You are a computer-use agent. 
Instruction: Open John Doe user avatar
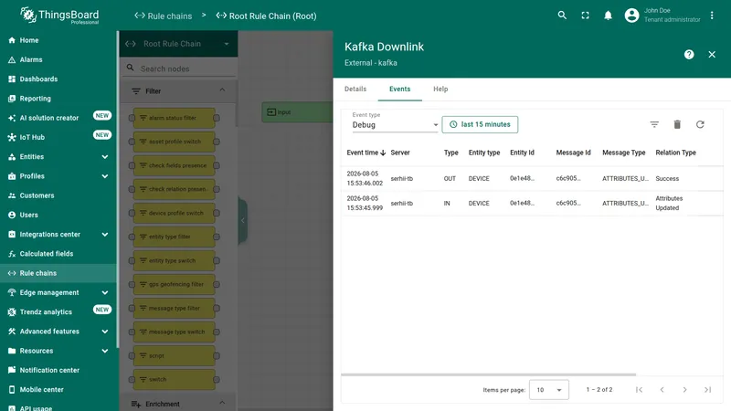[x=631, y=16]
